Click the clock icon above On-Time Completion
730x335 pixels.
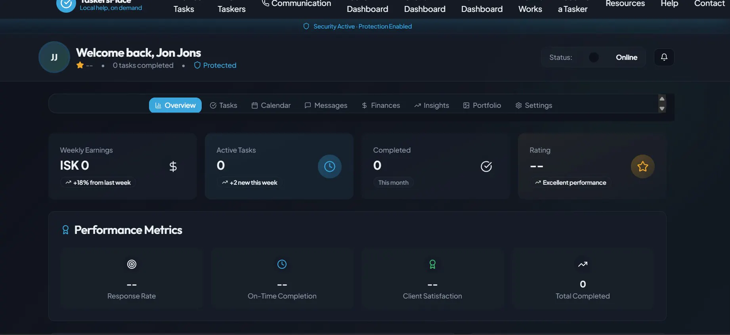pos(282,264)
